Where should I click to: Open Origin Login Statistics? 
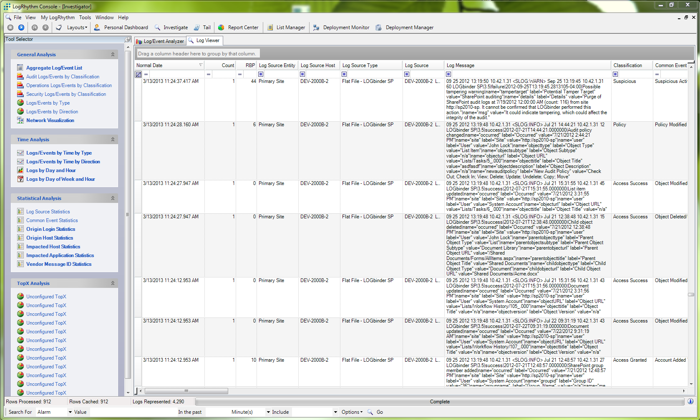[x=50, y=229]
